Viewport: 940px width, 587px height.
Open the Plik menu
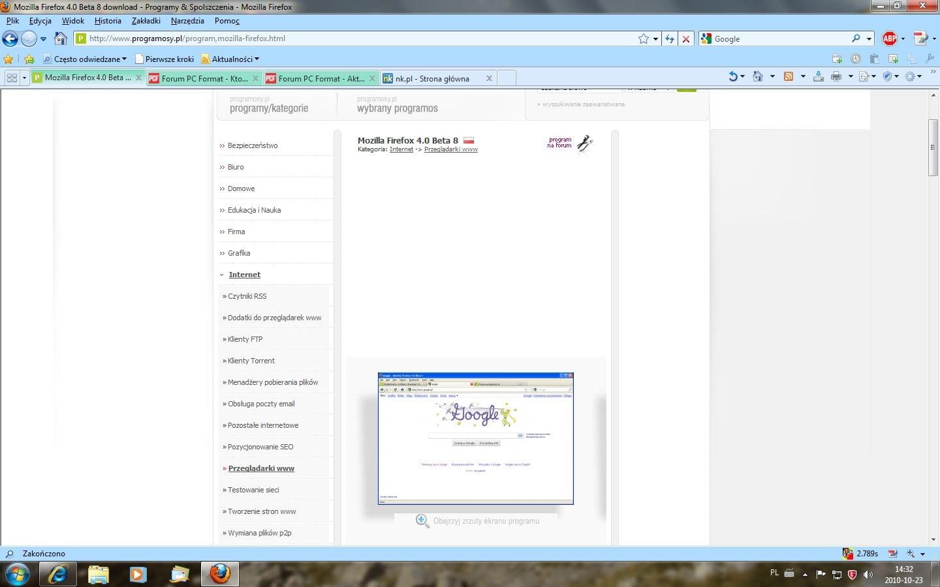point(12,21)
